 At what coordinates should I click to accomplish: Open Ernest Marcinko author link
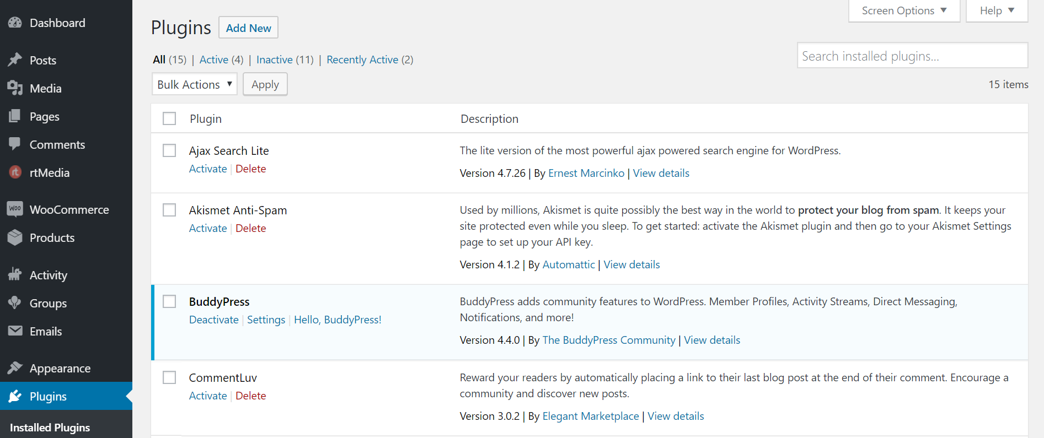[586, 173]
